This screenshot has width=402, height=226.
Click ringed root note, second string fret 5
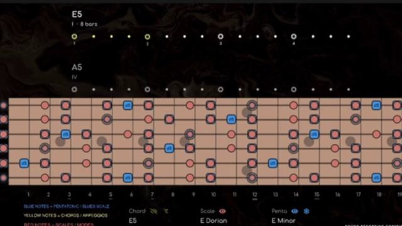(107, 119)
